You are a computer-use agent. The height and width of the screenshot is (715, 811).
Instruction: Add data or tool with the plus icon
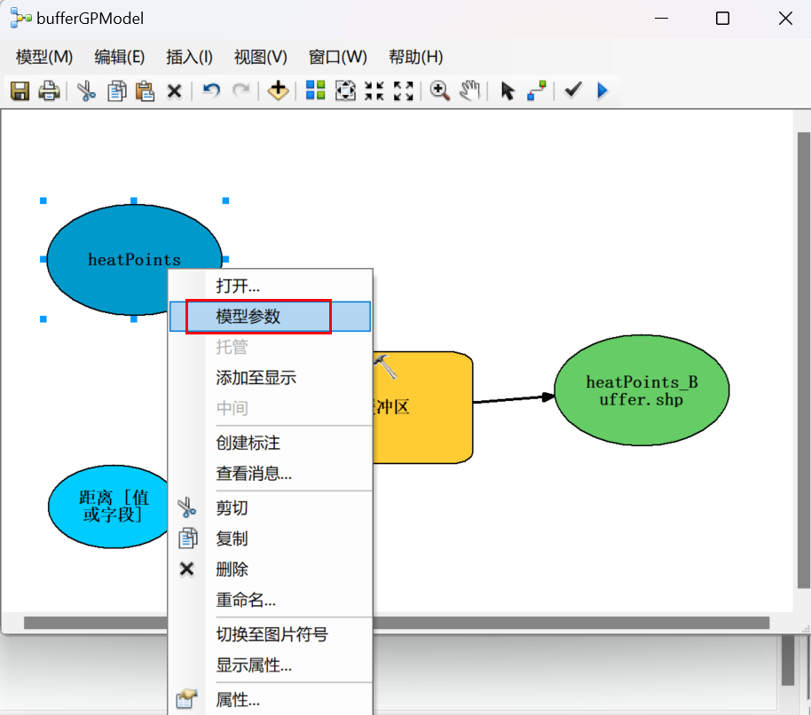[x=278, y=90]
